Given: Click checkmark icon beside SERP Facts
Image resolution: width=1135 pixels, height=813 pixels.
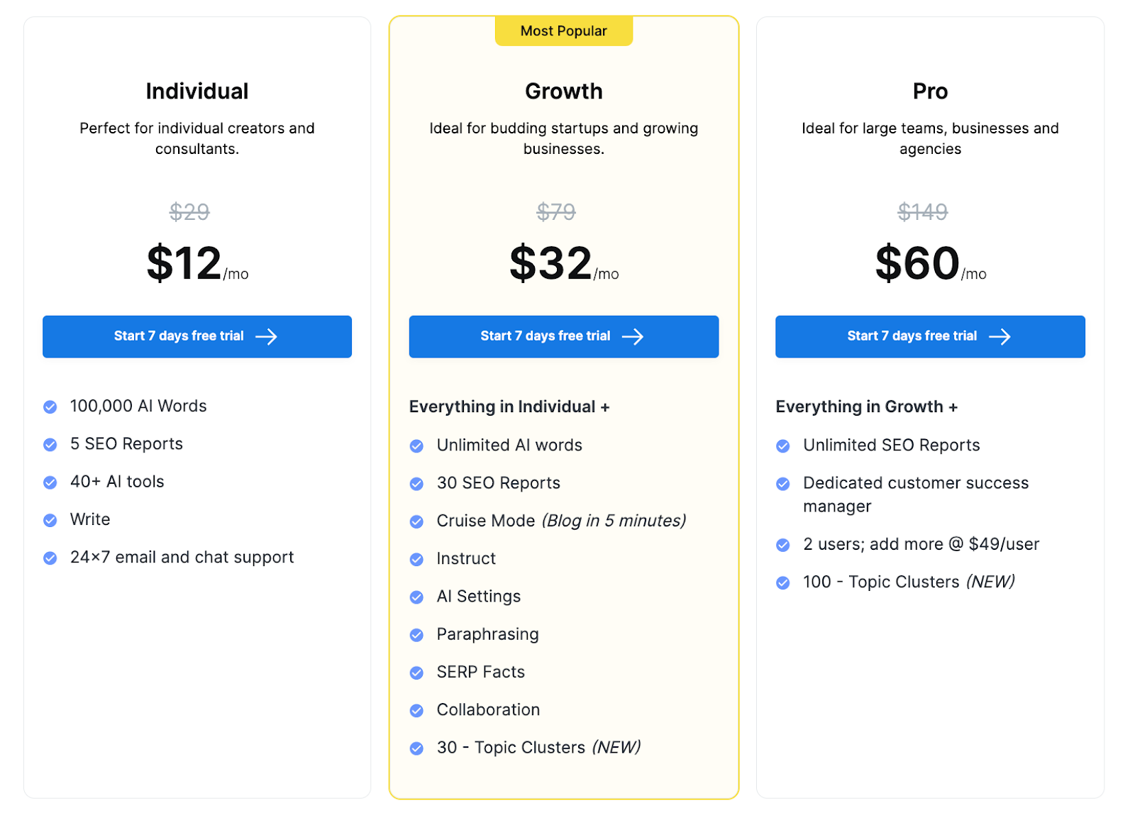Looking at the screenshot, I should coord(417,673).
